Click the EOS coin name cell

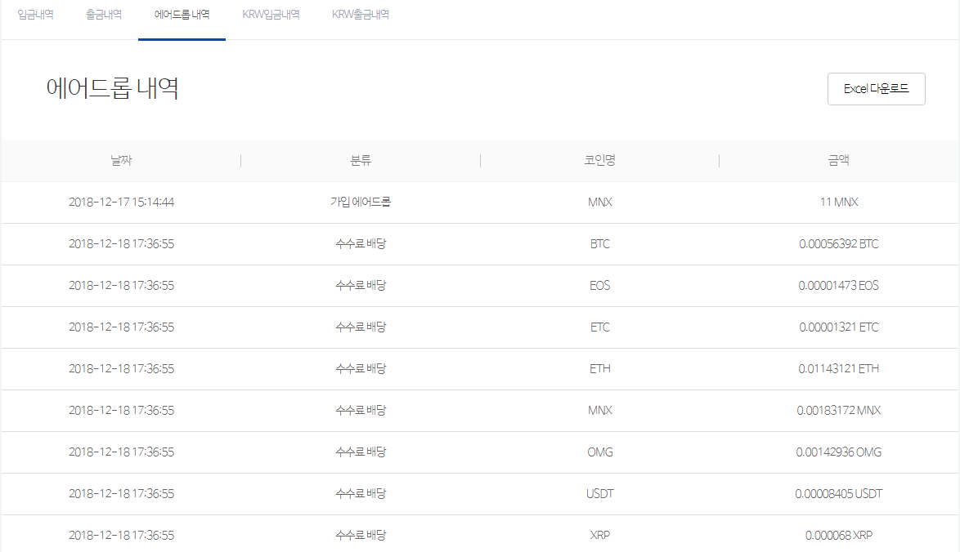[599, 285]
